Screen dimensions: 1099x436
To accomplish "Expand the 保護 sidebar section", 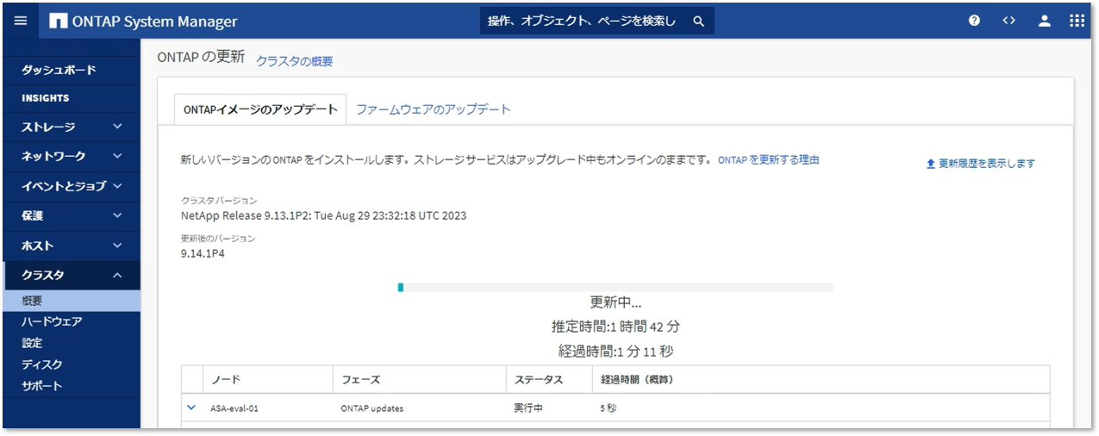I will pyautogui.click(x=71, y=216).
